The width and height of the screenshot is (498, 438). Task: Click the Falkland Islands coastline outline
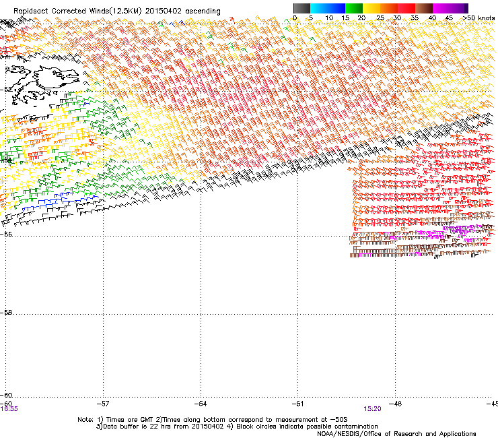pos(41,84)
